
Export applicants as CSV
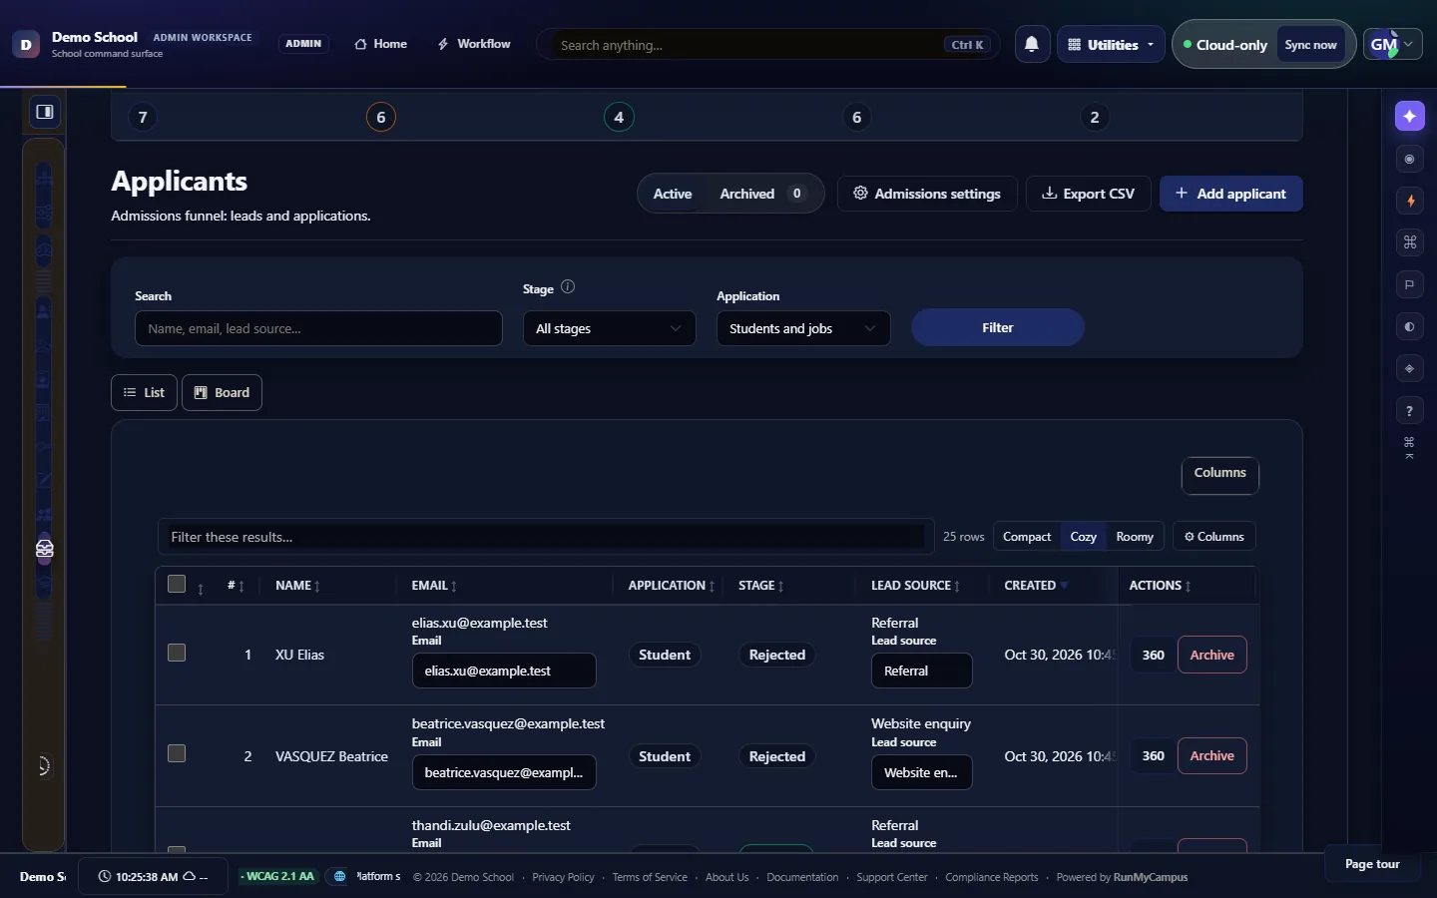pos(1089,194)
